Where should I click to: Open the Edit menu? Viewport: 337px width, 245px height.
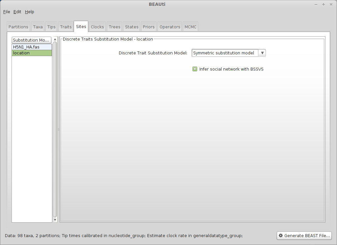point(17,12)
